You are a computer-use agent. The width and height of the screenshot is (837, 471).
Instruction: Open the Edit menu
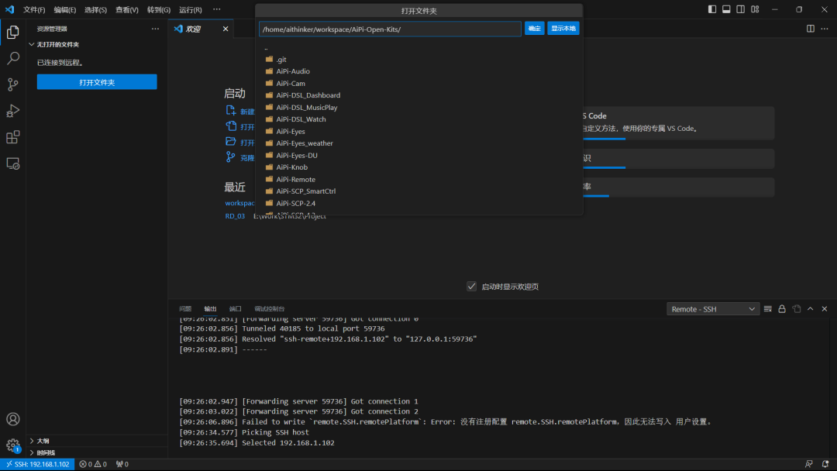64,9
